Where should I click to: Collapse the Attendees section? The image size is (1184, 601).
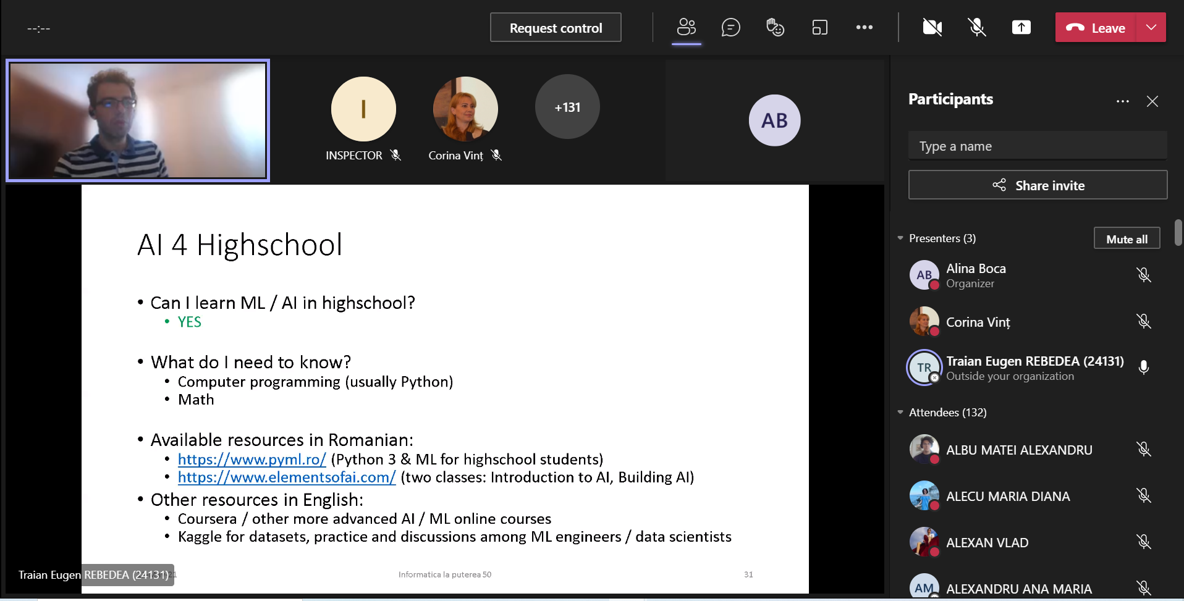[900, 413]
